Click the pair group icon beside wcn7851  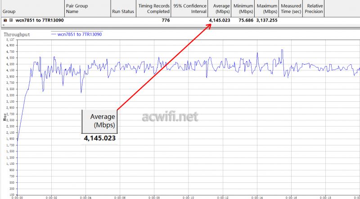point(4,20)
